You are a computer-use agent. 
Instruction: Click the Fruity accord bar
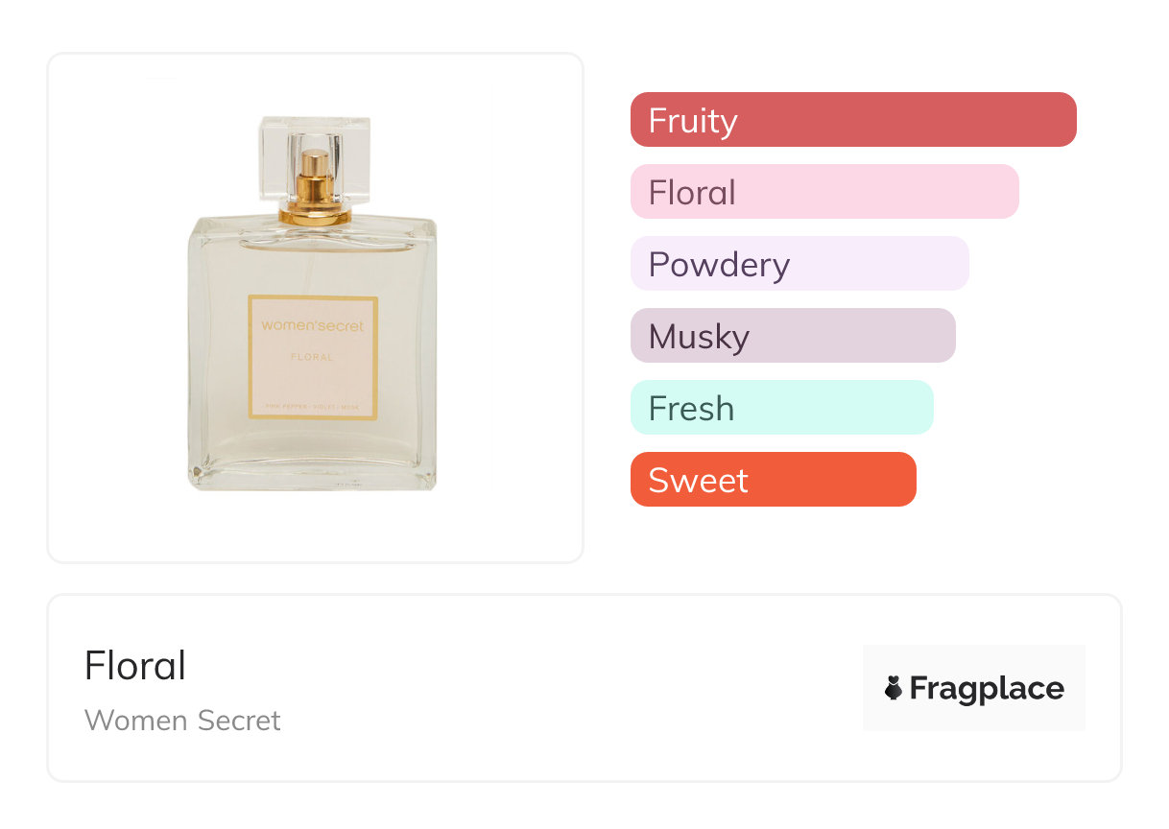pyautogui.click(x=852, y=120)
